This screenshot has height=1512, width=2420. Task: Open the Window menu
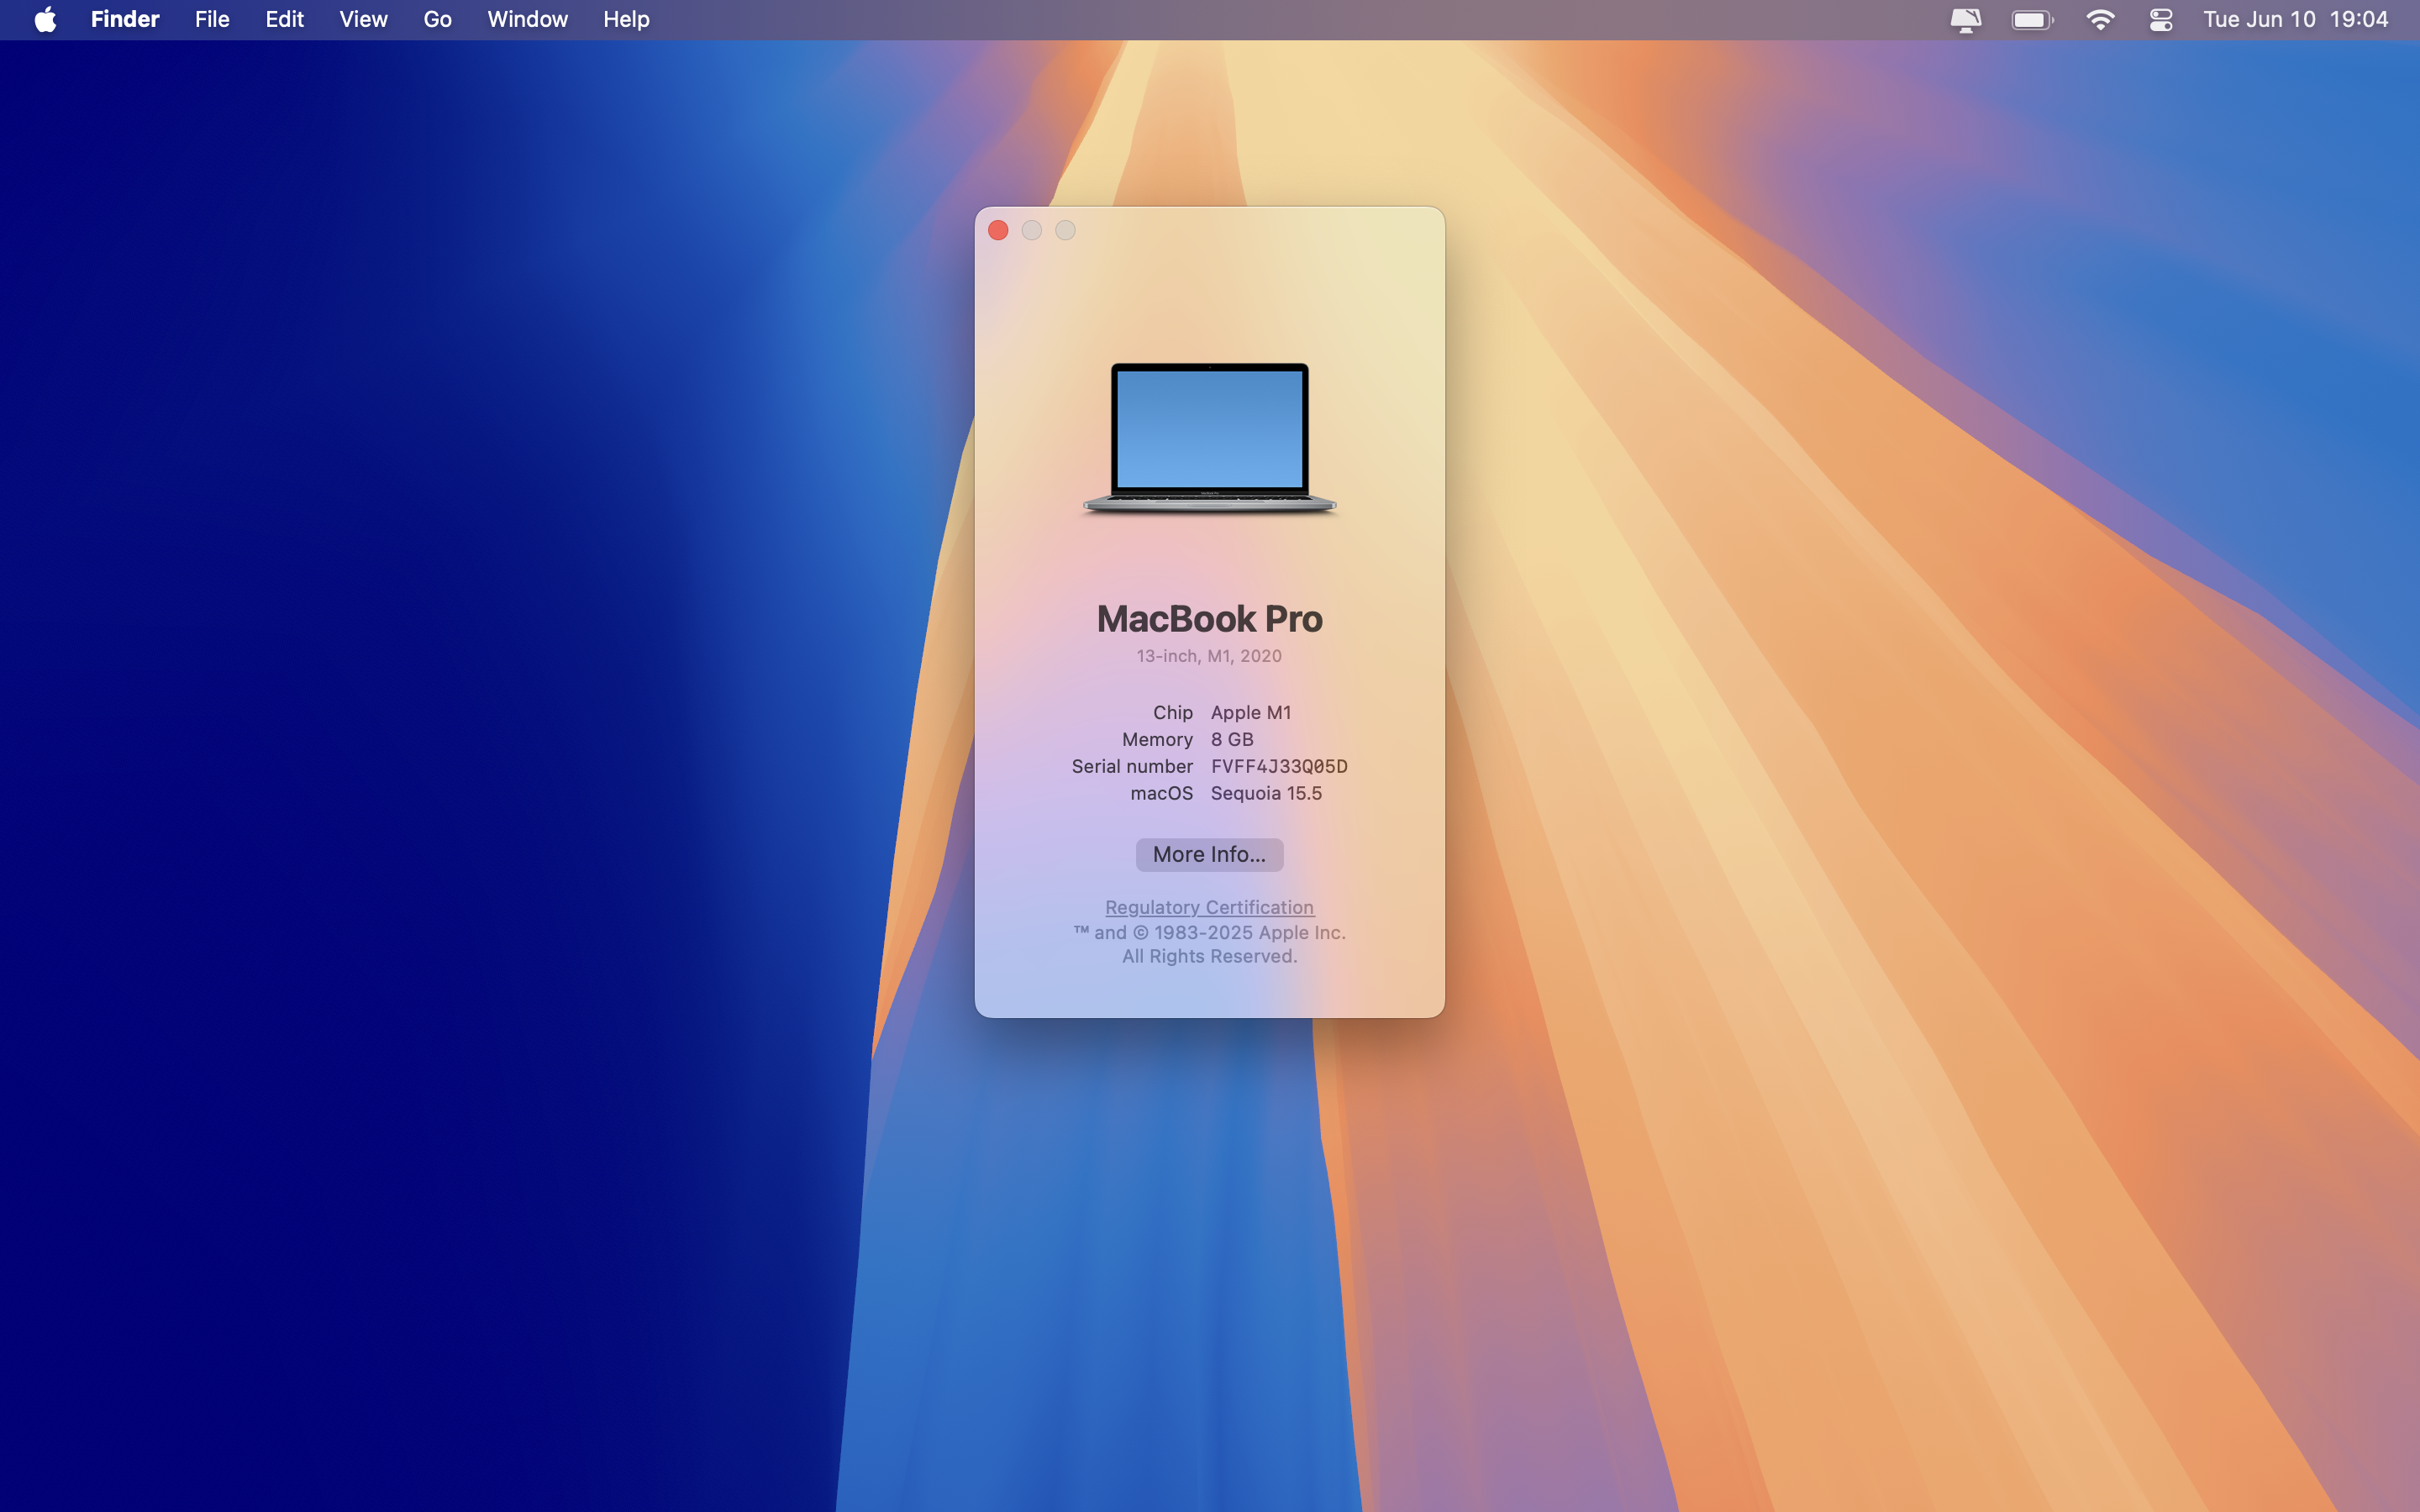pyautogui.click(x=527, y=19)
